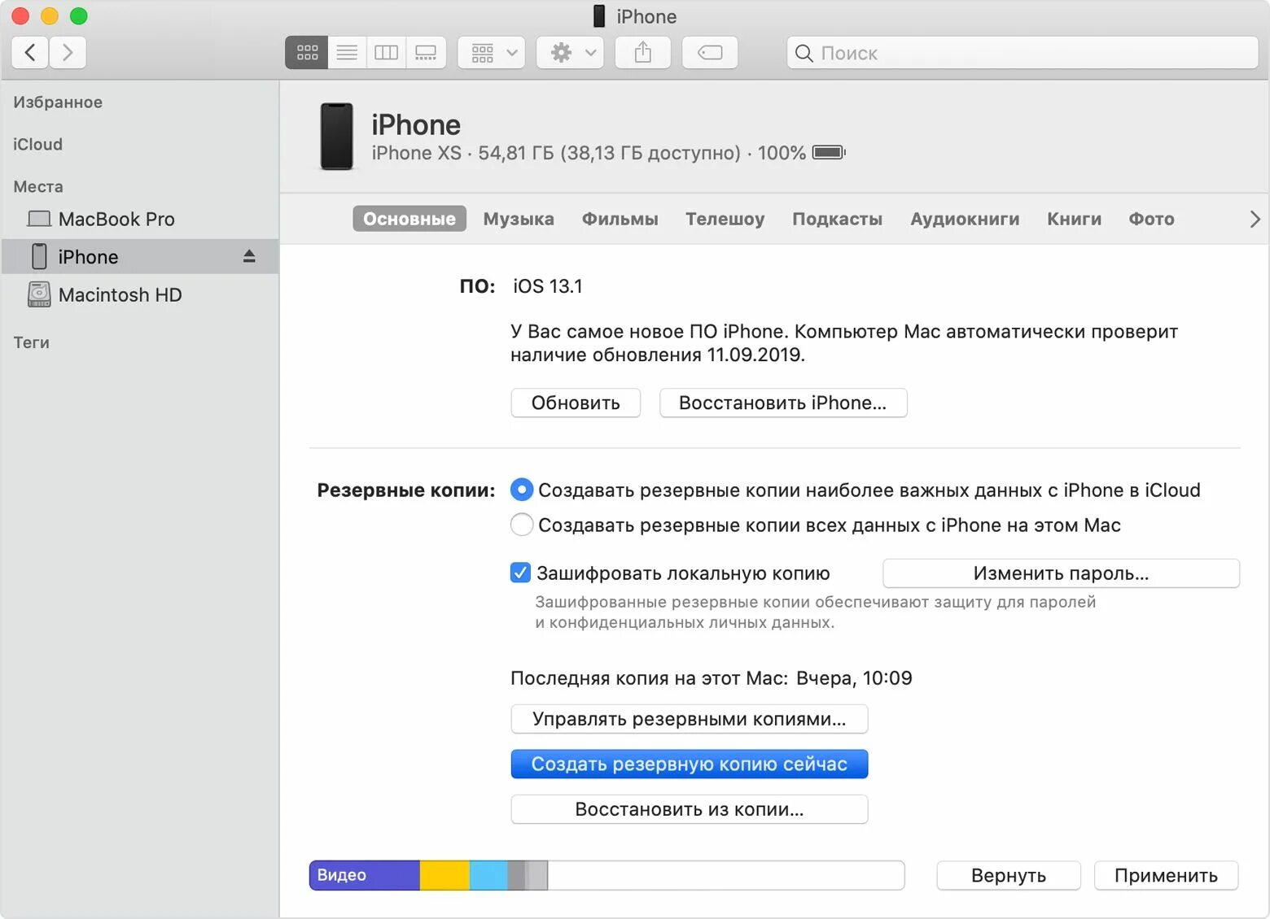Expand the Избранное sidebar section
The height and width of the screenshot is (919, 1270).
point(58,102)
